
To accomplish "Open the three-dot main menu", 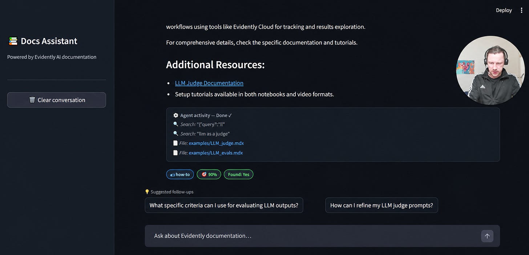I will 521,10.
